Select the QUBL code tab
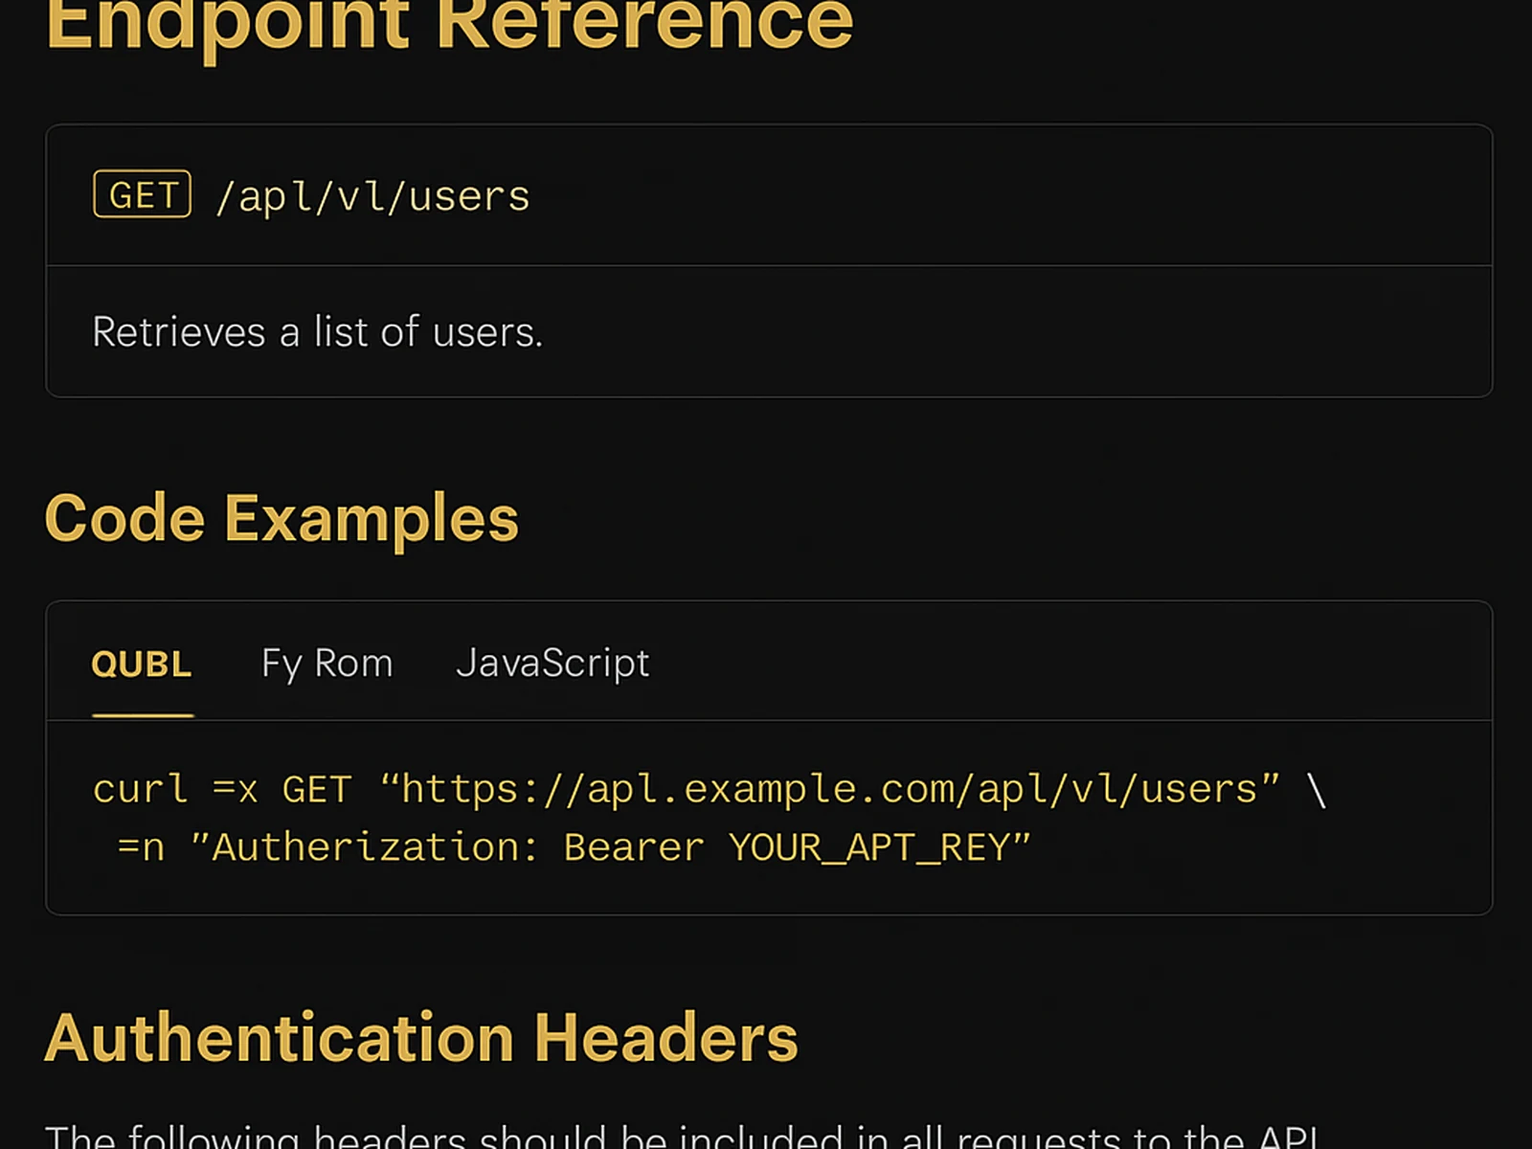Viewport: 1532px width, 1149px height. coord(142,663)
